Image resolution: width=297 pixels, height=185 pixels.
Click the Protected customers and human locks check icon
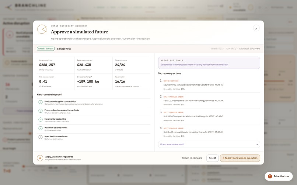40,111
